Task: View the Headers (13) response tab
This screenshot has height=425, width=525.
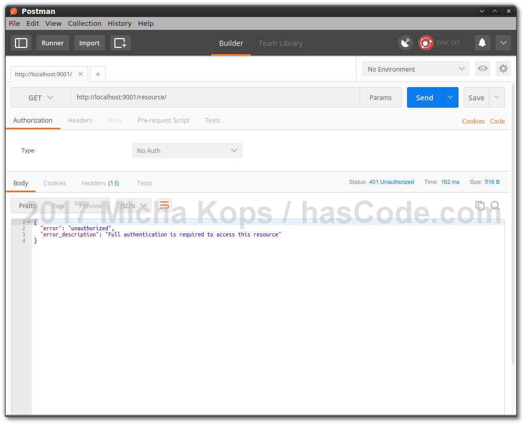Action: coord(100,183)
